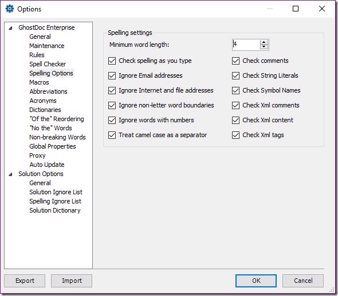Open General under Solution Options
Viewport: 338px width, 296px height.
click(40, 183)
